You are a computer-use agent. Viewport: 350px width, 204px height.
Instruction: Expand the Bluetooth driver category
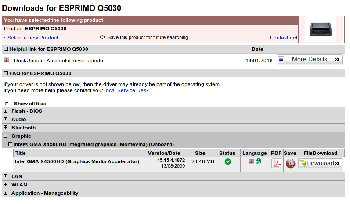coord(6,128)
